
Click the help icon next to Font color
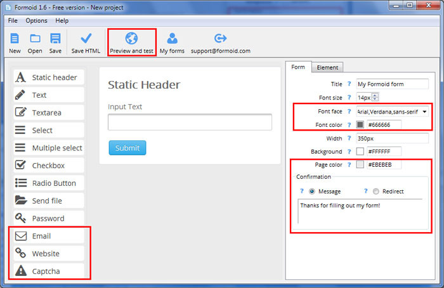point(349,124)
